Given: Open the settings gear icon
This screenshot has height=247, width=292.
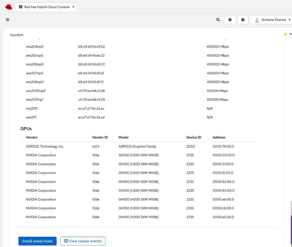Looking at the screenshot, I should click(230, 20).
